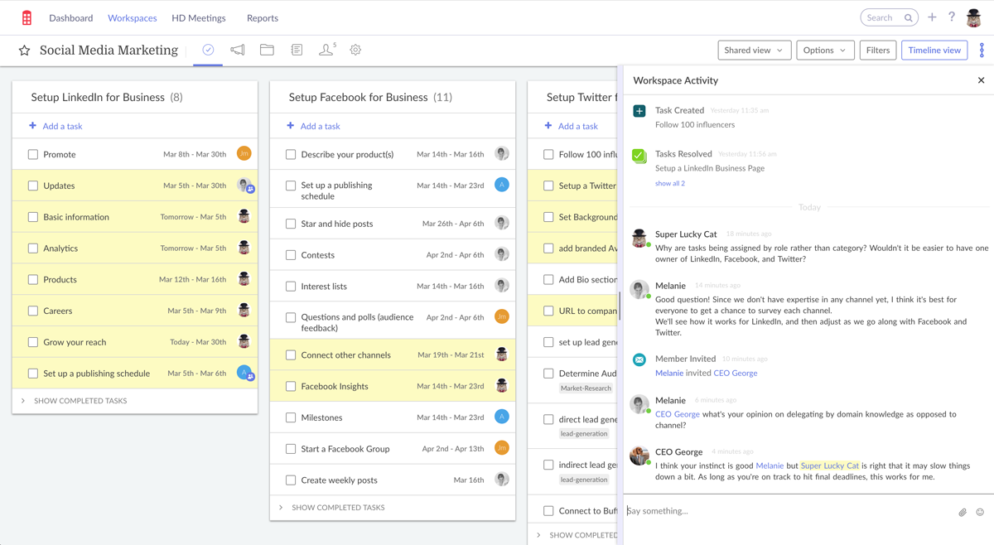Open Filters for the workspace
This screenshot has height=545, width=994.
[x=877, y=50]
